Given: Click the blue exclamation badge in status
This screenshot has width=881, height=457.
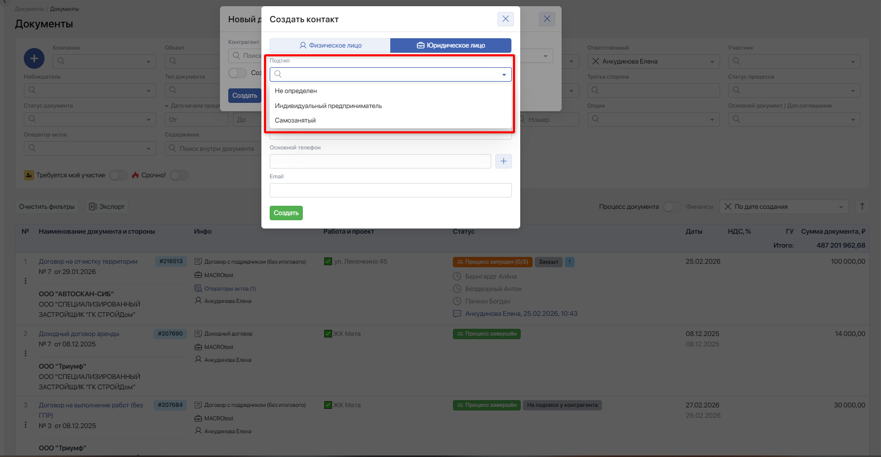Looking at the screenshot, I should click(x=569, y=262).
